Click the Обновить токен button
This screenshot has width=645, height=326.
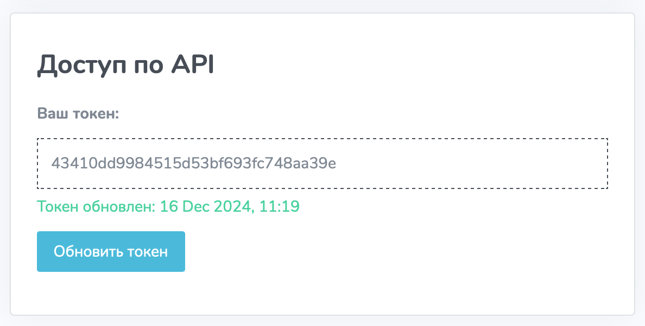click(x=111, y=251)
